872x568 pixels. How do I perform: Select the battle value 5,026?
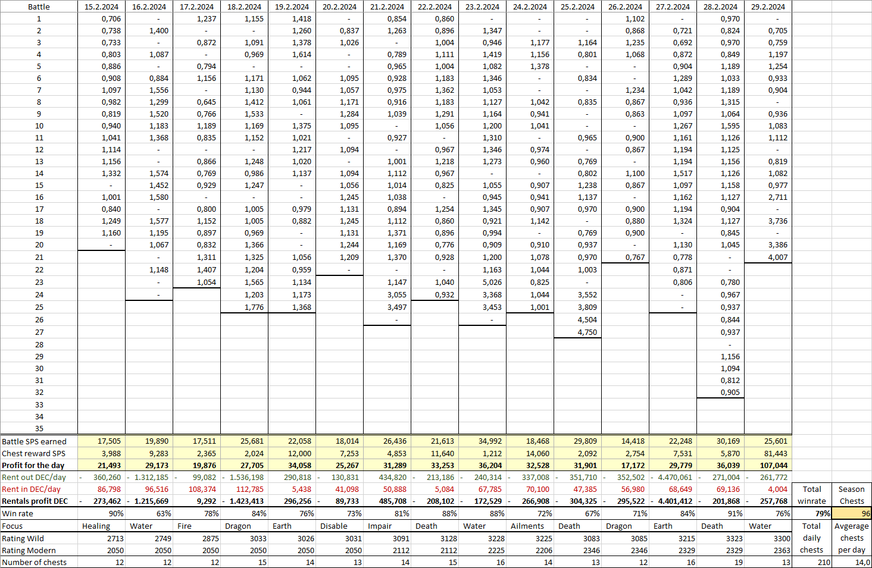click(x=492, y=282)
